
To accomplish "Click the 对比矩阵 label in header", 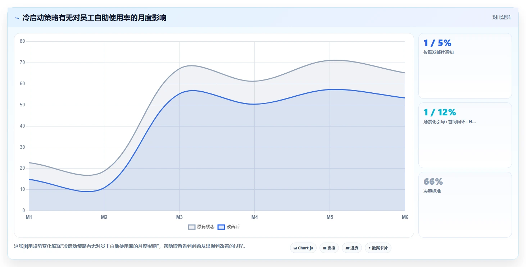I will point(502,17).
